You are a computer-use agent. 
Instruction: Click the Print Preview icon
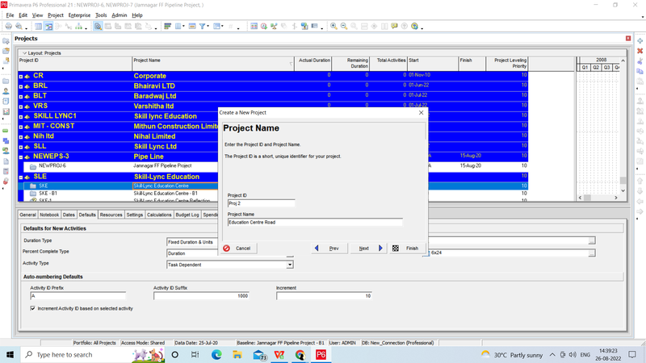click(x=19, y=27)
